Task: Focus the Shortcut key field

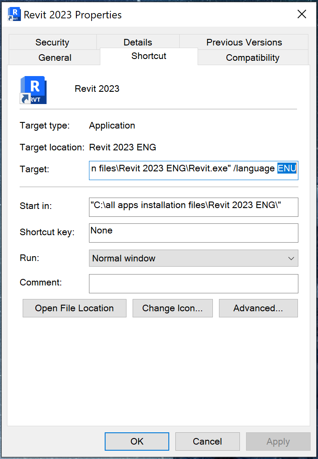Action: pyautogui.click(x=193, y=233)
